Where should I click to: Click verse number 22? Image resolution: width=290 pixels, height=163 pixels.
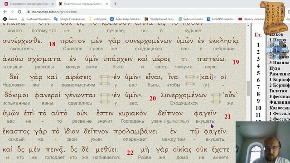coord(130,153)
